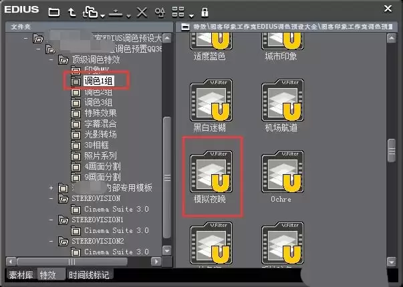Click the preset list scroll down arrow
Image resolution: width=403 pixels, height=287 pixels.
click(392, 262)
